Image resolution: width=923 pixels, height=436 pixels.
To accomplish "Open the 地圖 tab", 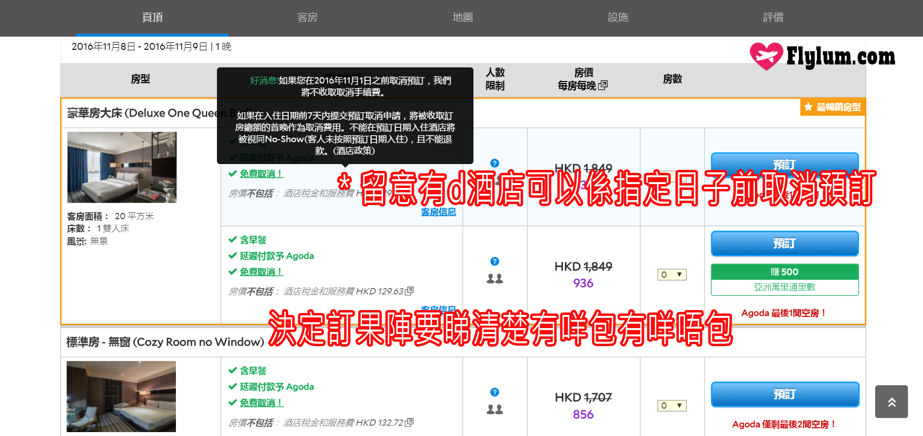I will point(462,18).
